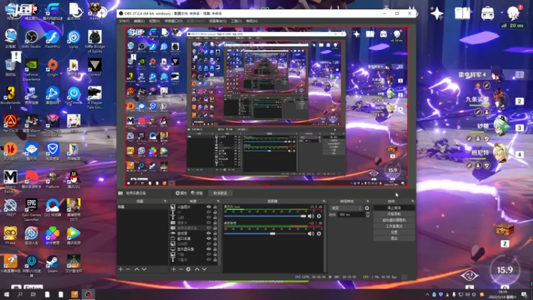
Task: Pop out the controls (控件) dock icon
Action: coord(412,201)
